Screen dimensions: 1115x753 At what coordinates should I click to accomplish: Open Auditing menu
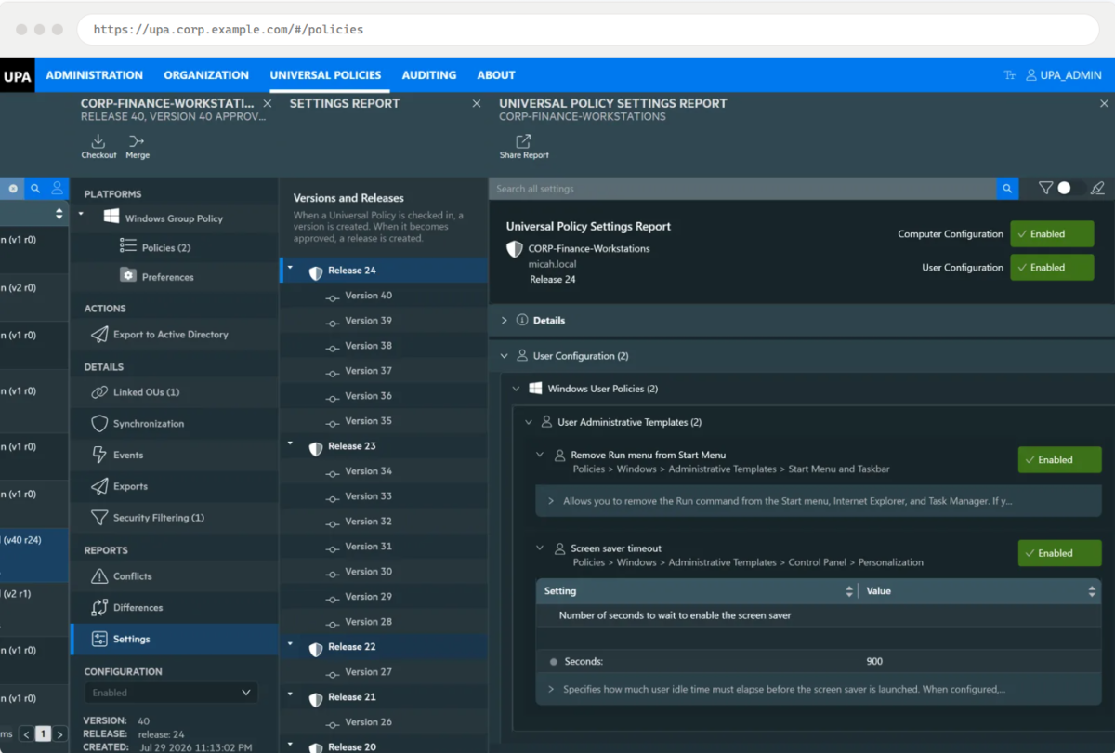[x=429, y=75]
